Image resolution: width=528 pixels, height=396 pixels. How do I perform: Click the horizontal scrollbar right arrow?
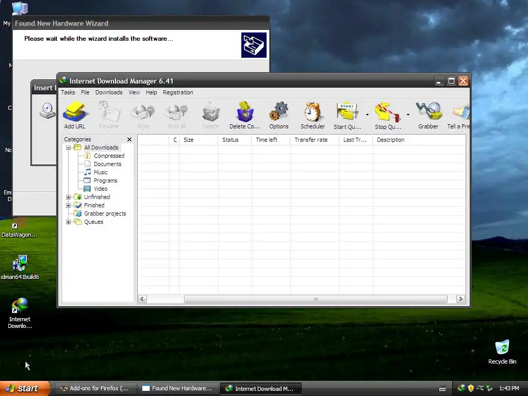point(460,299)
